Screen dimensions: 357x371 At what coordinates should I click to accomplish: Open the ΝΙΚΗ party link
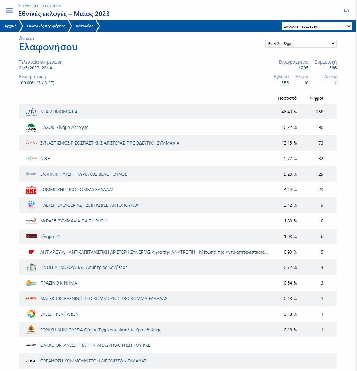point(45,159)
